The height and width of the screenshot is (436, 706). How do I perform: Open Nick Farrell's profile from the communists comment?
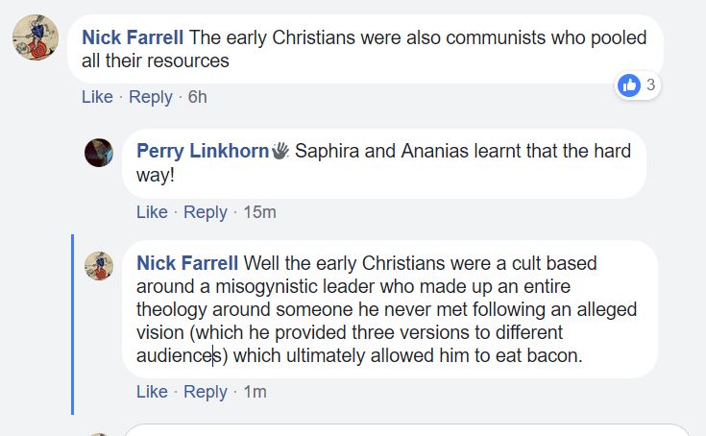[133, 38]
